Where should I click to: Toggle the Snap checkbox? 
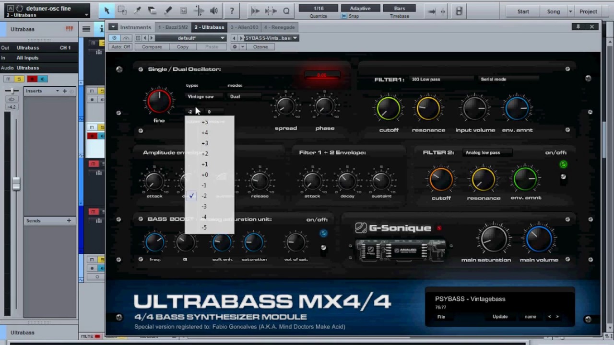click(x=344, y=16)
